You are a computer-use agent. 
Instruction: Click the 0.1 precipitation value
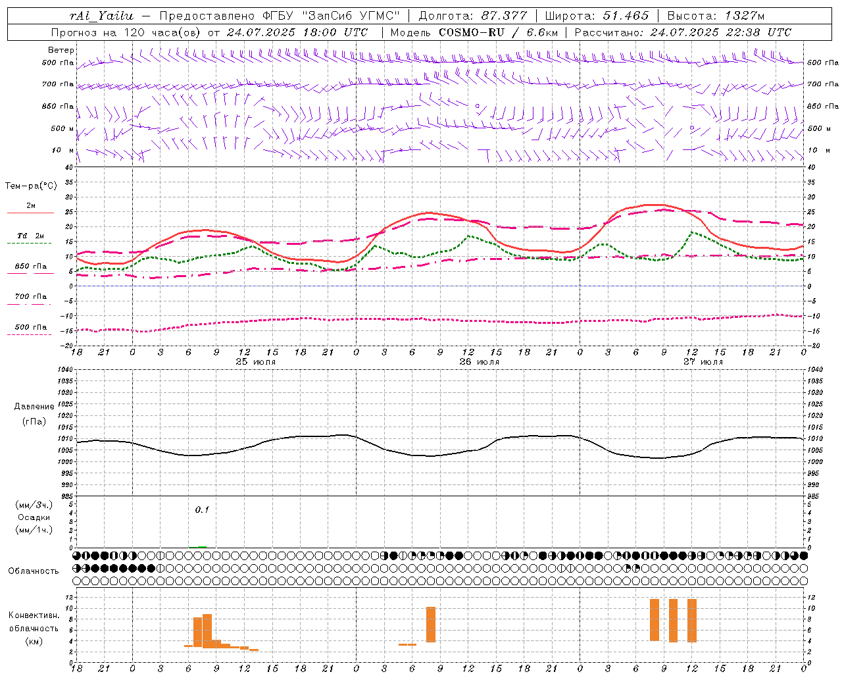[202, 509]
